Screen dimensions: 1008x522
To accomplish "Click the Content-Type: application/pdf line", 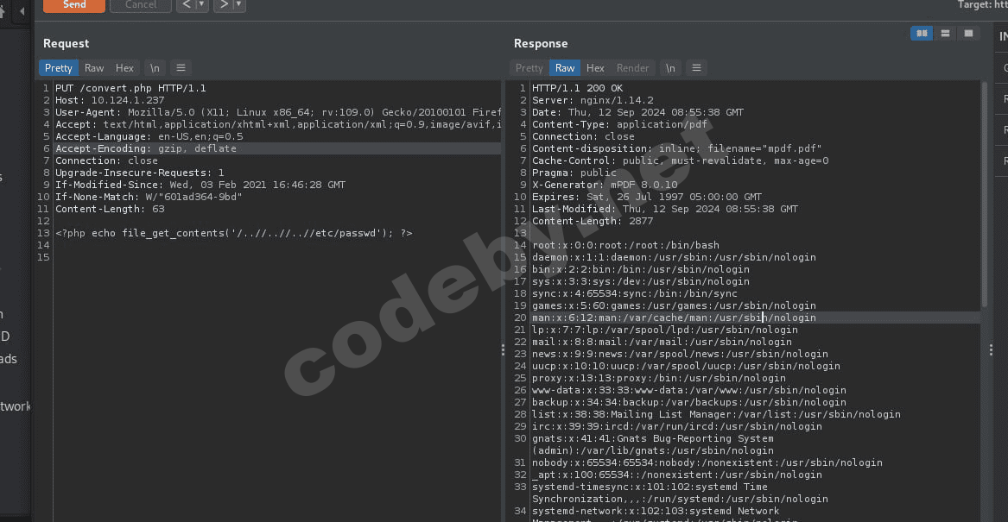I will coord(619,124).
